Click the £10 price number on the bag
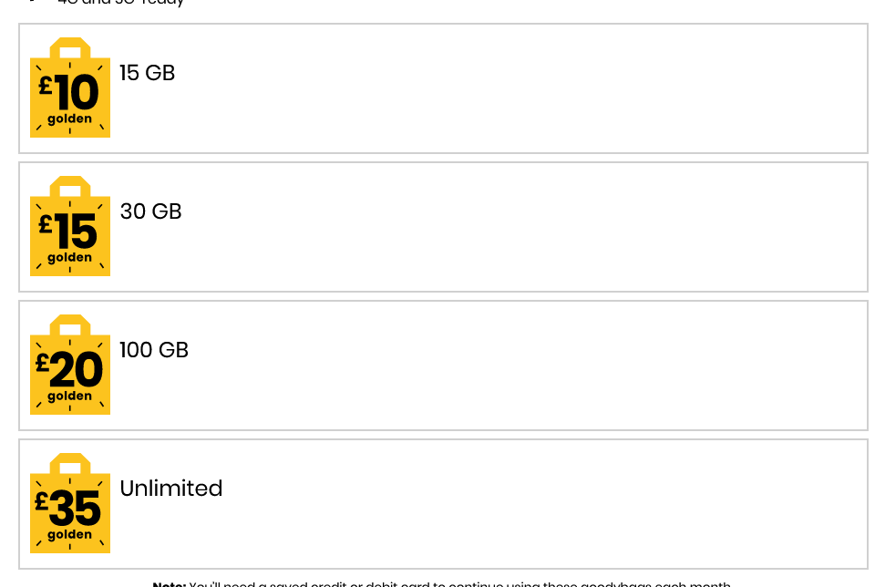875x587 pixels. (x=68, y=92)
